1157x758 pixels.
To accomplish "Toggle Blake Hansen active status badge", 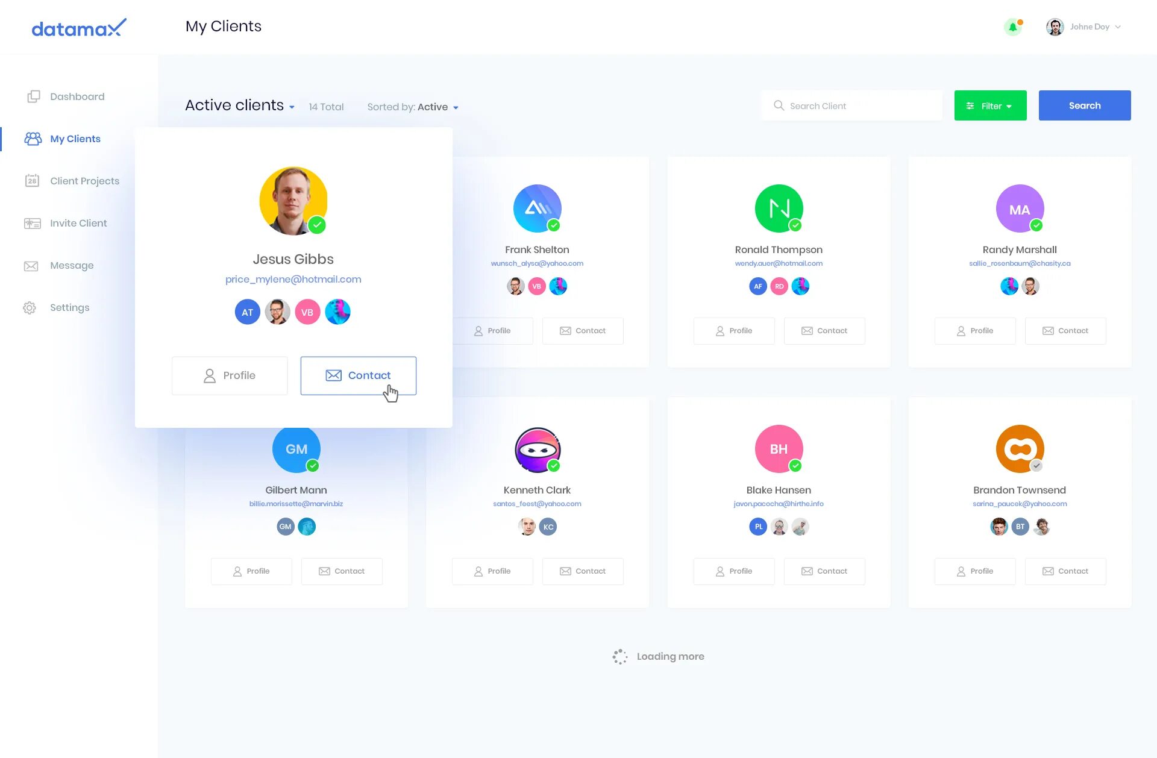I will tap(796, 465).
